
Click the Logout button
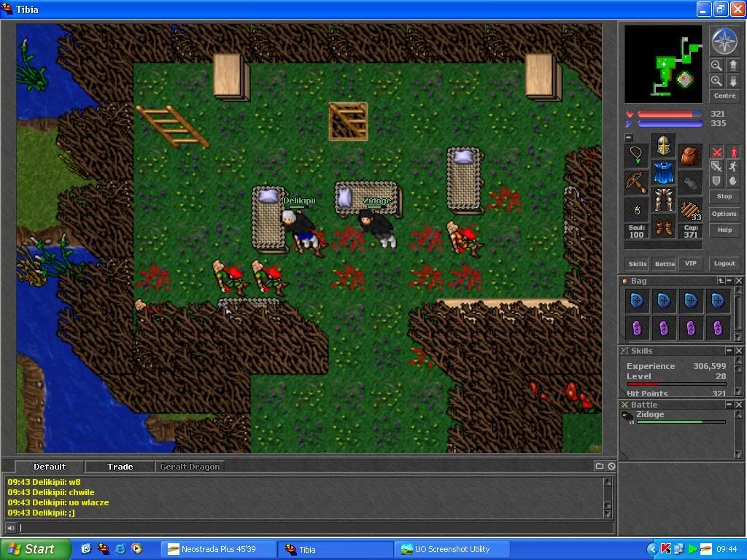pyautogui.click(x=724, y=264)
